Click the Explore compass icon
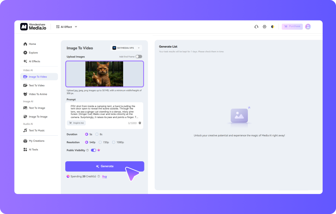The image size is (336, 214). (25, 52)
